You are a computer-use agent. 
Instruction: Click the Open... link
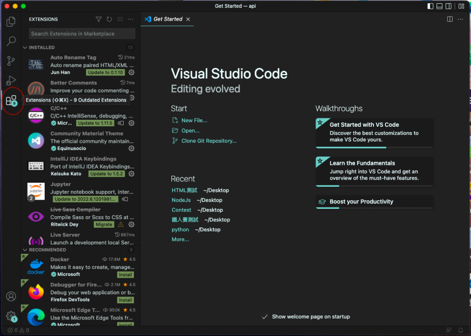190,131
